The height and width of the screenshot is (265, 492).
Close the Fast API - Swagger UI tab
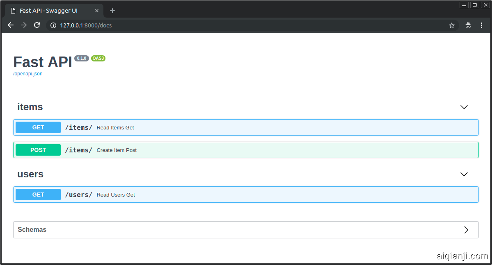97,11
